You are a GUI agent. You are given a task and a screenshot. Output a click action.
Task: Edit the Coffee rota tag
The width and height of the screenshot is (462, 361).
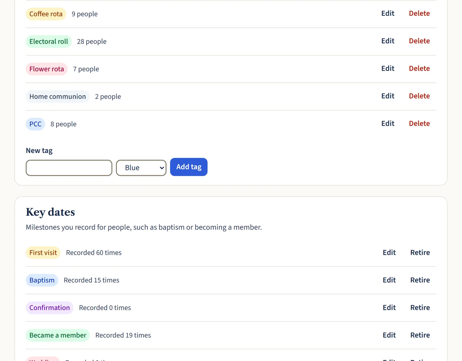pos(388,14)
